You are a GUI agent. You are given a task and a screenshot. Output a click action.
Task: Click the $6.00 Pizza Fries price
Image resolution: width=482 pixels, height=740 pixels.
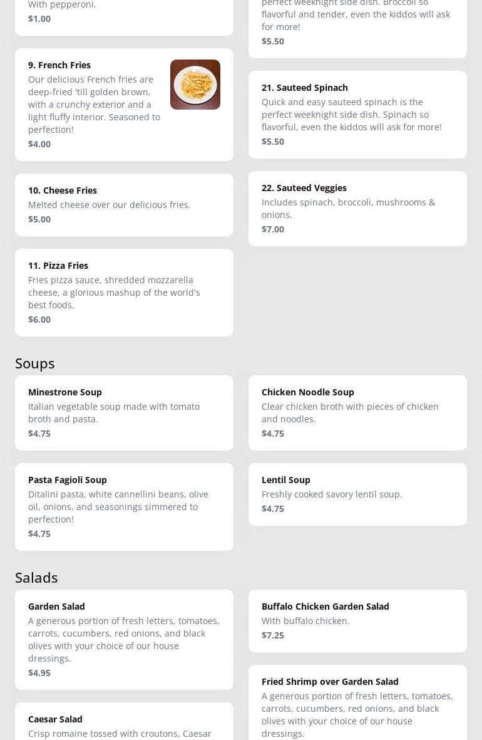(x=39, y=320)
